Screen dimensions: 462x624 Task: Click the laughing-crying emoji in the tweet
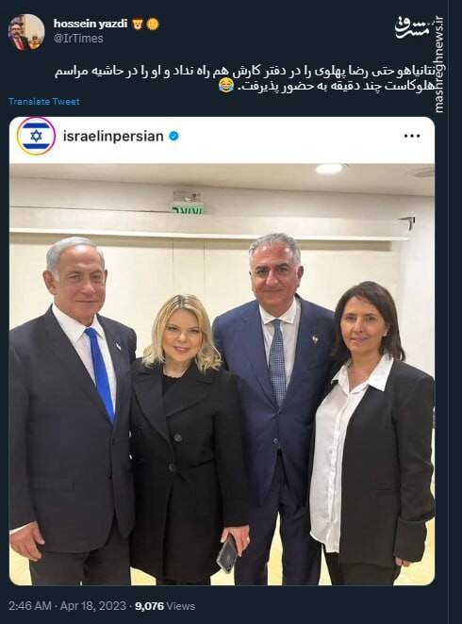click(x=226, y=86)
